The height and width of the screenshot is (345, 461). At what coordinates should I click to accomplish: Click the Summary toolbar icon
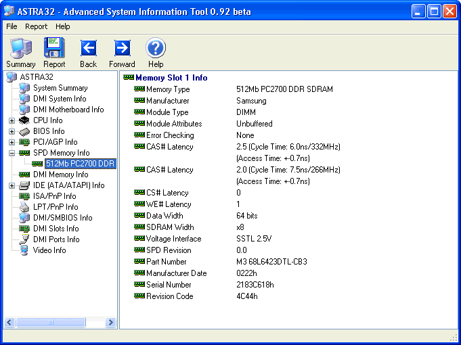[20, 48]
